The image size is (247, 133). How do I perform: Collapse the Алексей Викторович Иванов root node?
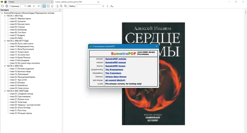(2, 13)
